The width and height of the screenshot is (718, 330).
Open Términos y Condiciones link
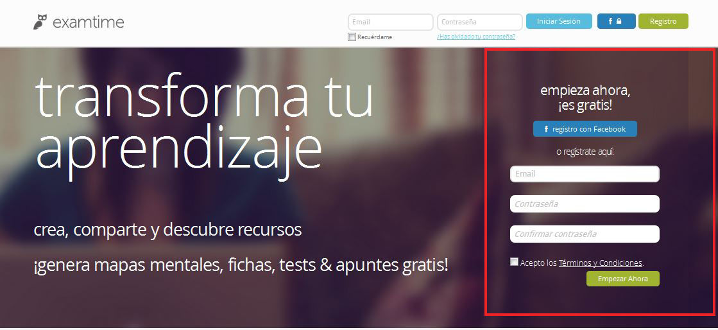[x=601, y=263]
